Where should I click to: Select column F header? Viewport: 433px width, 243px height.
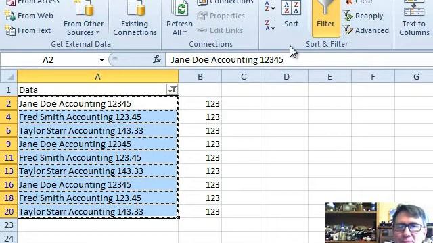pyautogui.click(x=373, y=76)
